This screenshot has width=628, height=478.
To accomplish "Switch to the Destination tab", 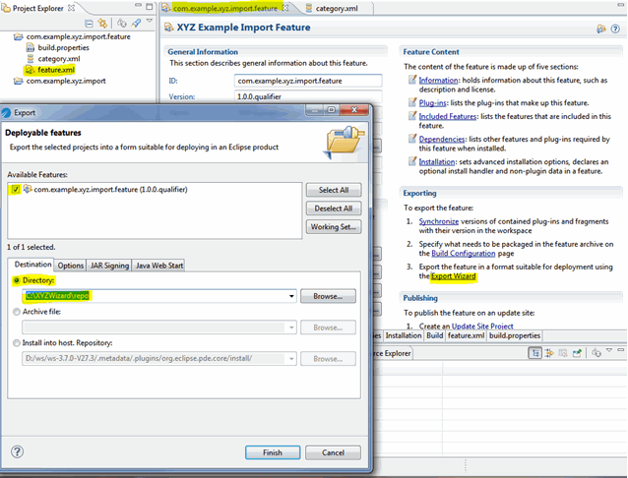I will (32, 265).
